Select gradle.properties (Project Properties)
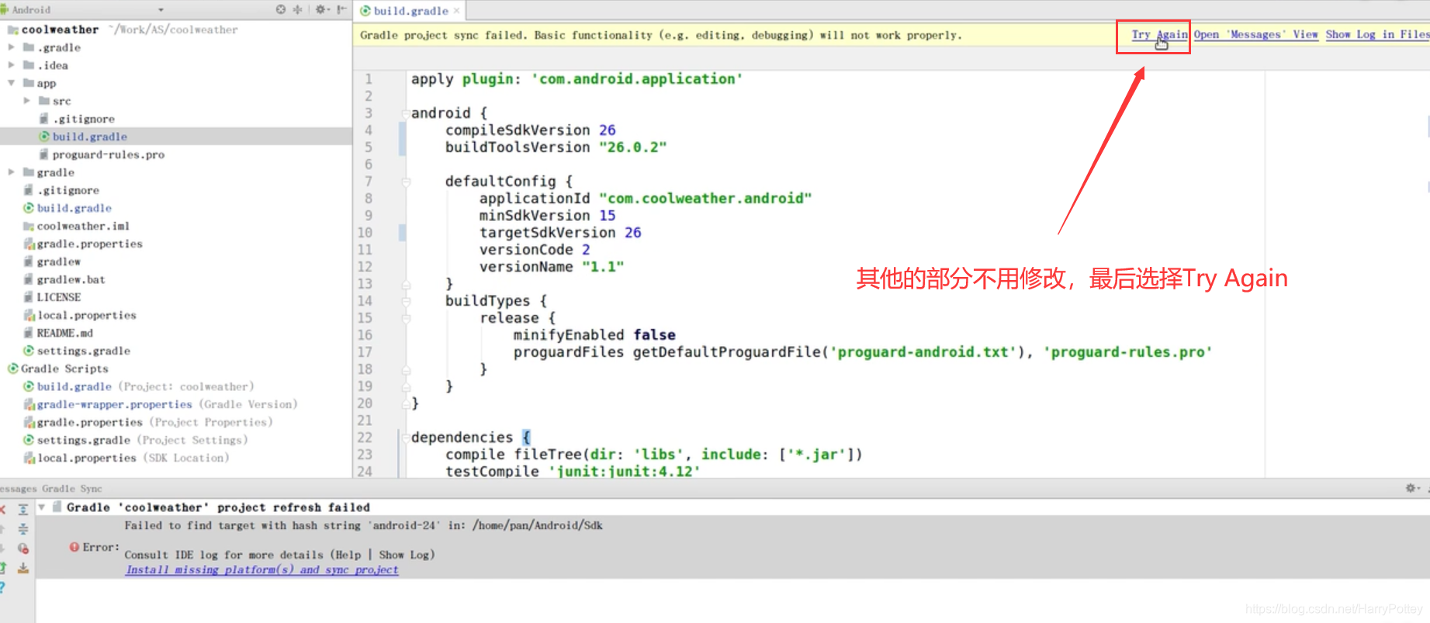 154,422
